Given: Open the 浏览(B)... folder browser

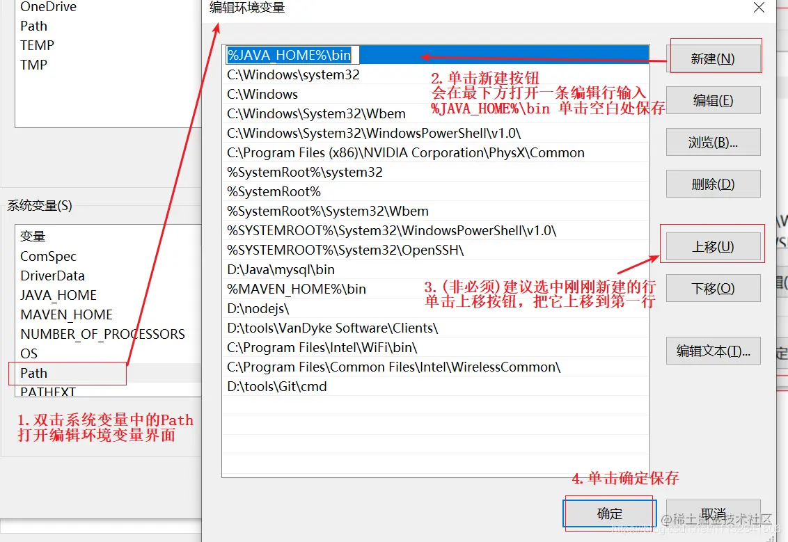Looking at the screenshot, I should pyautogui.click(x=713, y=142).
